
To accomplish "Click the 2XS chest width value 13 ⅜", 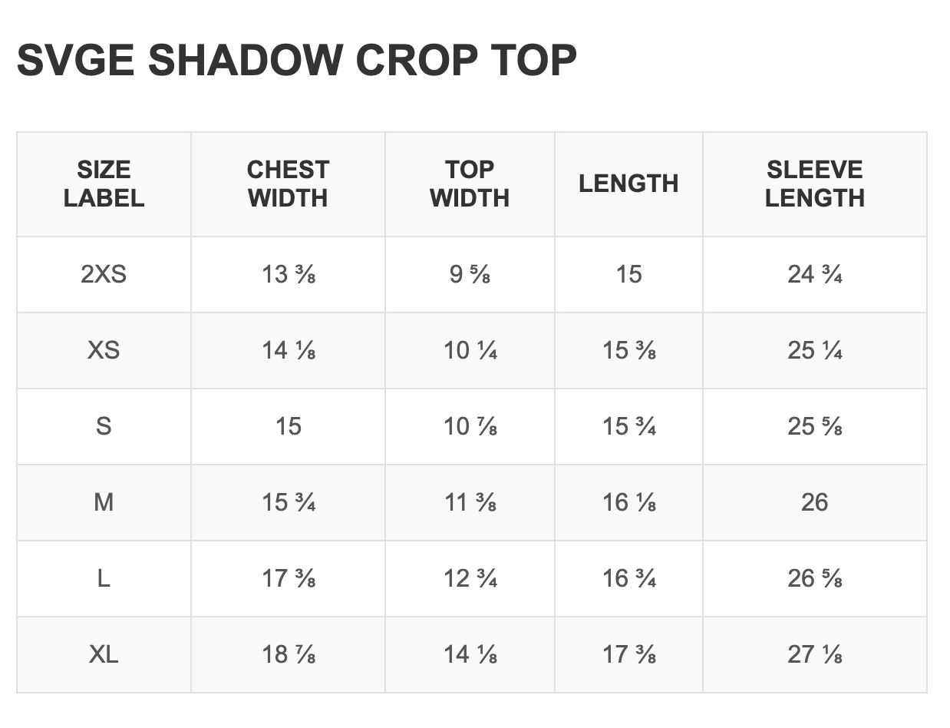I will point(289,274).
